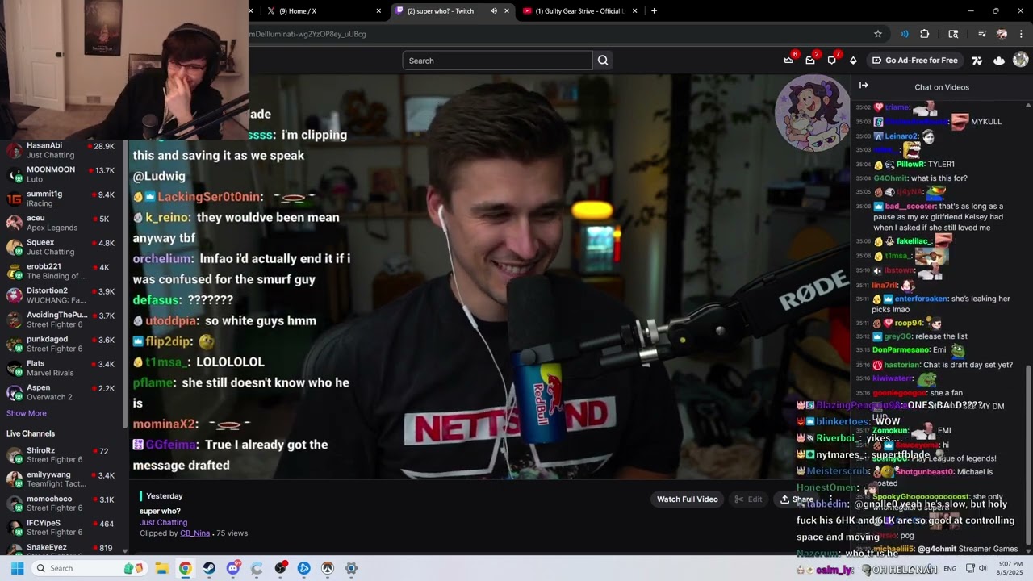Open Settings gear from the taskbar

coord(351,568)
